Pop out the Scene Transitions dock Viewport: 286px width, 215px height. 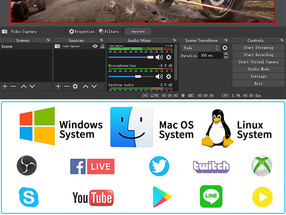(x=226, y=40)
